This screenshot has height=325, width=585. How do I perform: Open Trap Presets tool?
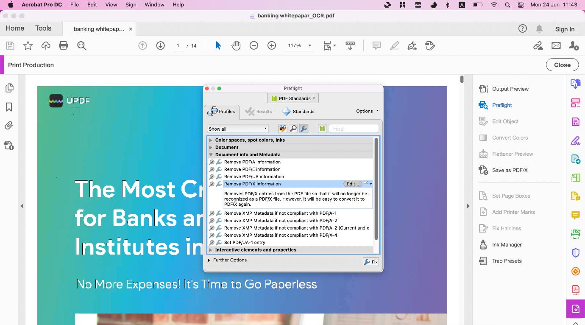pos(500,261)
